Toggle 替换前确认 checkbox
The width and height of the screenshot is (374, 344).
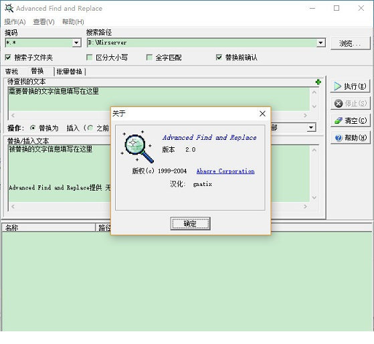tap(219, 58)
